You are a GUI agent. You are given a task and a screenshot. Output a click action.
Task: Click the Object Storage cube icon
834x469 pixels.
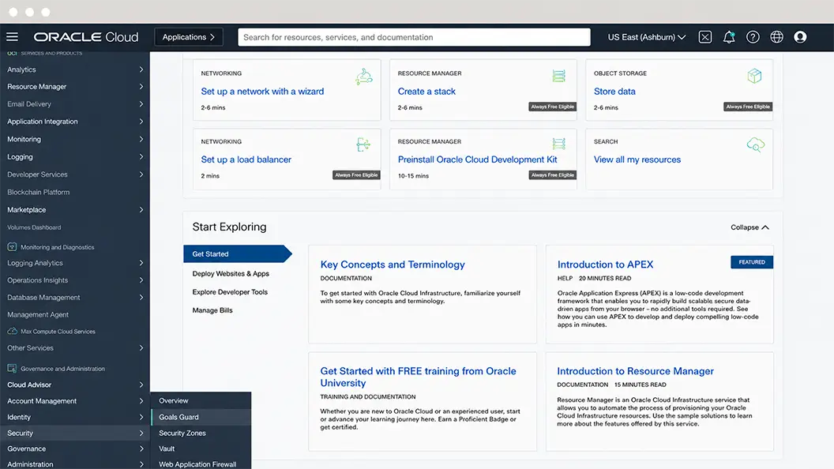point(754,76)
